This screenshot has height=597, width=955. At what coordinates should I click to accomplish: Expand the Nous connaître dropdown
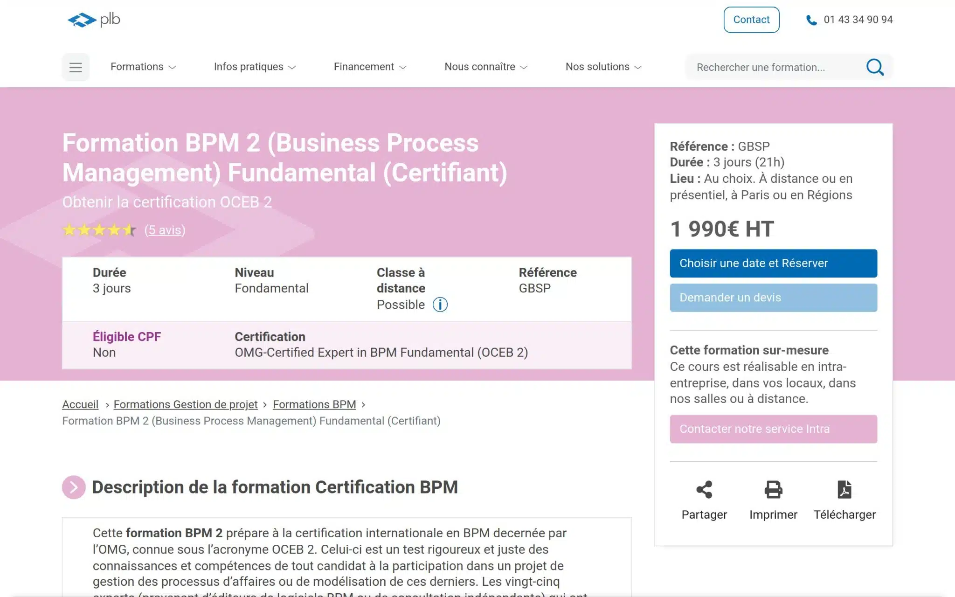[486, 67]
